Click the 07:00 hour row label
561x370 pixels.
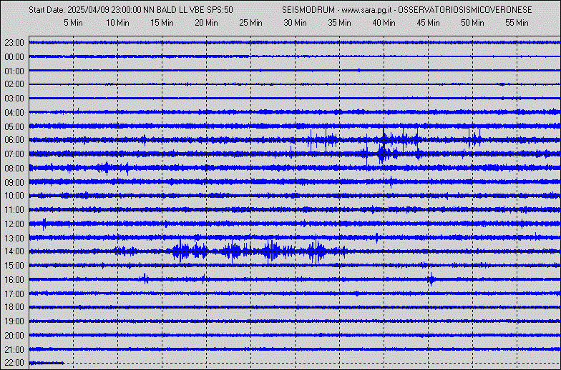point(14,154)
